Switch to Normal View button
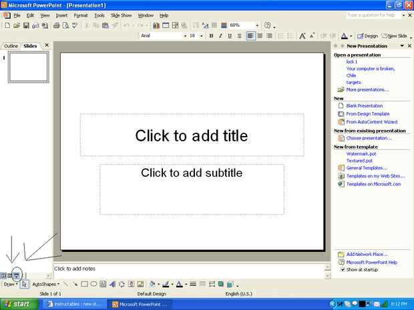The image size is (414, 310). [x=4, y=276]
